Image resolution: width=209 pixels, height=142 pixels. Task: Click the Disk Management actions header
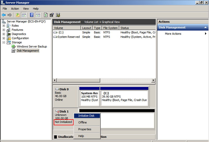click(x=183, y=27)
